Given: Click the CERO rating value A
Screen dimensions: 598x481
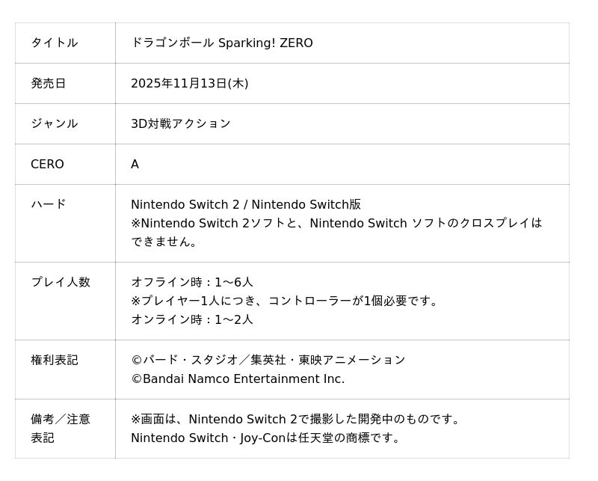Looking at the screenshot, I should (x=135, y=165).
